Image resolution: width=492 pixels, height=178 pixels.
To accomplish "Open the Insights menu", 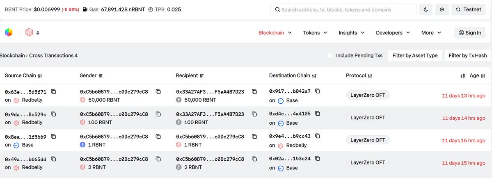I will tap(351, 32).
